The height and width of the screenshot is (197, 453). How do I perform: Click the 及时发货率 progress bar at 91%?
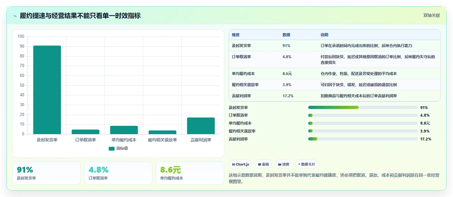(x=363, y=107)
